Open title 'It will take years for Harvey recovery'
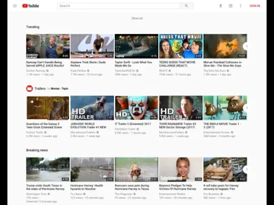This screenshot has height=205, width=274. point(221,187)
